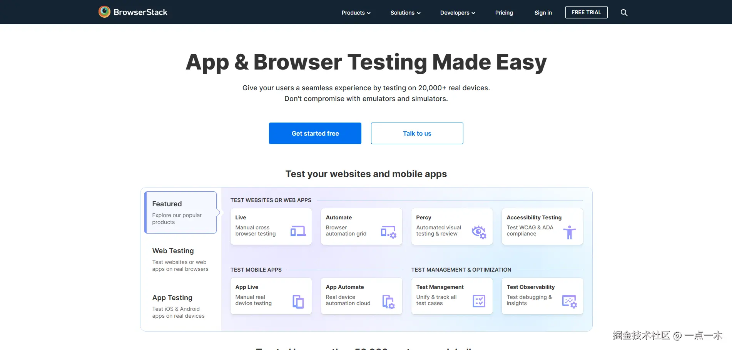This screenshot has width=732, height=350.
Task: Click 'Explore our popular products' text
Action: pos(177,219)
